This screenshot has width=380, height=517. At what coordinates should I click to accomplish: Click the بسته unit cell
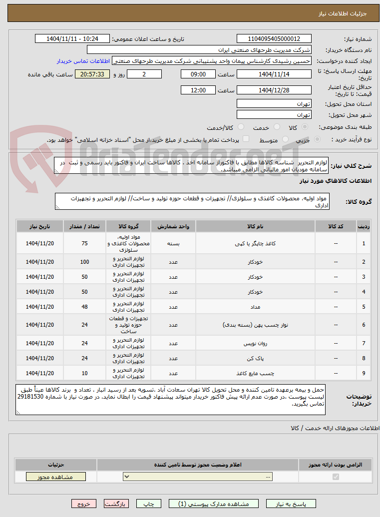(173, 243)
